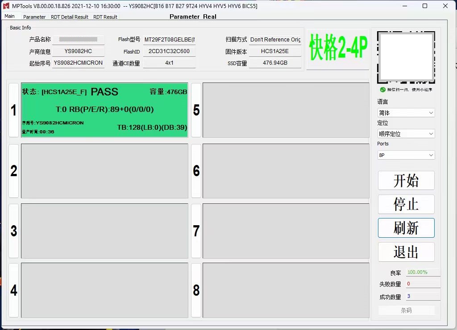Expand the 语言 language dropdown showing 简体
The image size is (457, 330).
[406, 113]
